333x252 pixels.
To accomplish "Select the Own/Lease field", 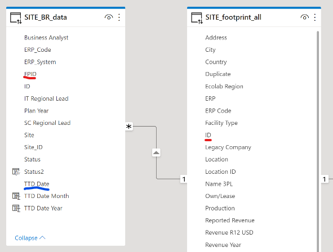I will [x=220, y=196].
